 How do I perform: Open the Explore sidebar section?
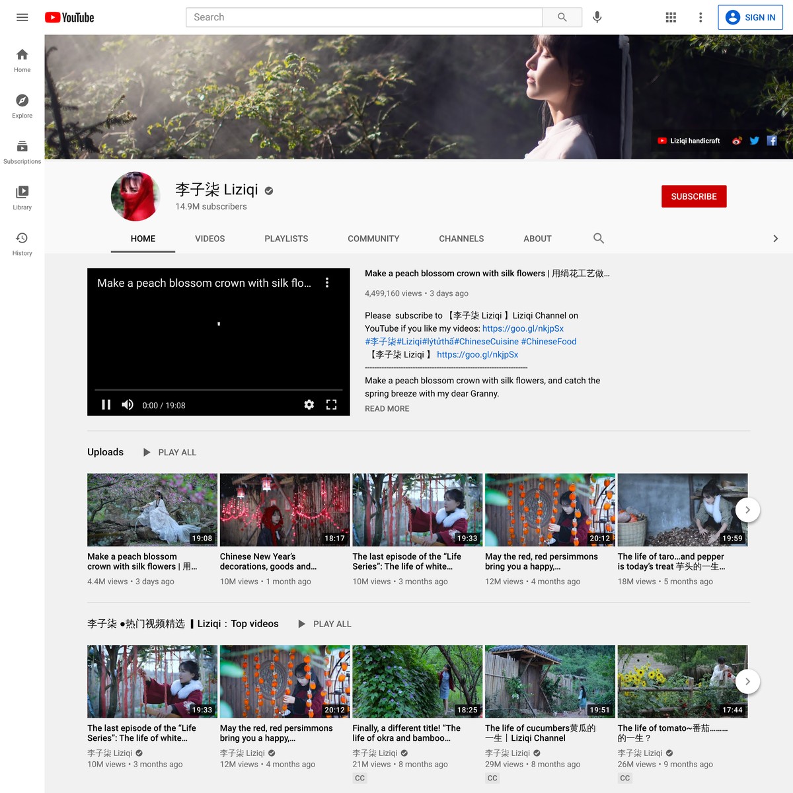pyautogui.click(x=22, y=106)
